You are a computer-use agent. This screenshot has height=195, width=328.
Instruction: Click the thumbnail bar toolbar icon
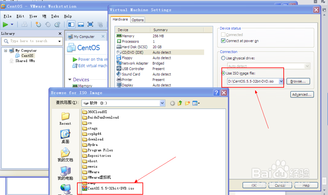81,25
